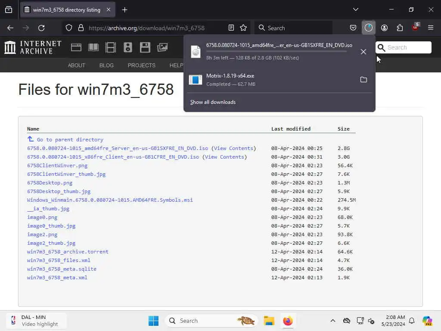Open the Windows Start button
The image size is (441, 331).
[154, 321]
